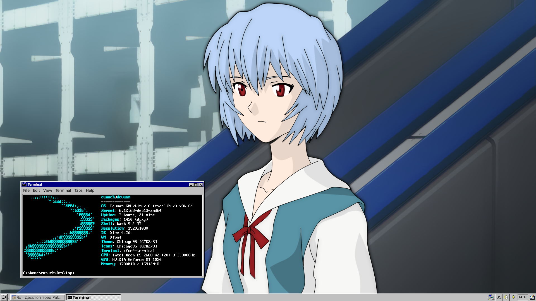
Task: Open the network connections tray icon
Action: 491,297
